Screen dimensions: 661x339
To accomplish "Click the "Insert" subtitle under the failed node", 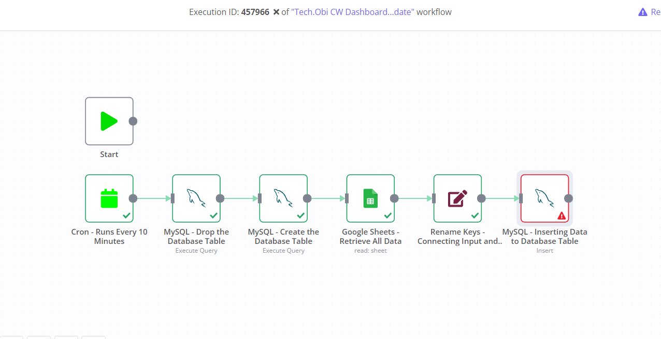I will pyautogui.click(x=544, y=251).
